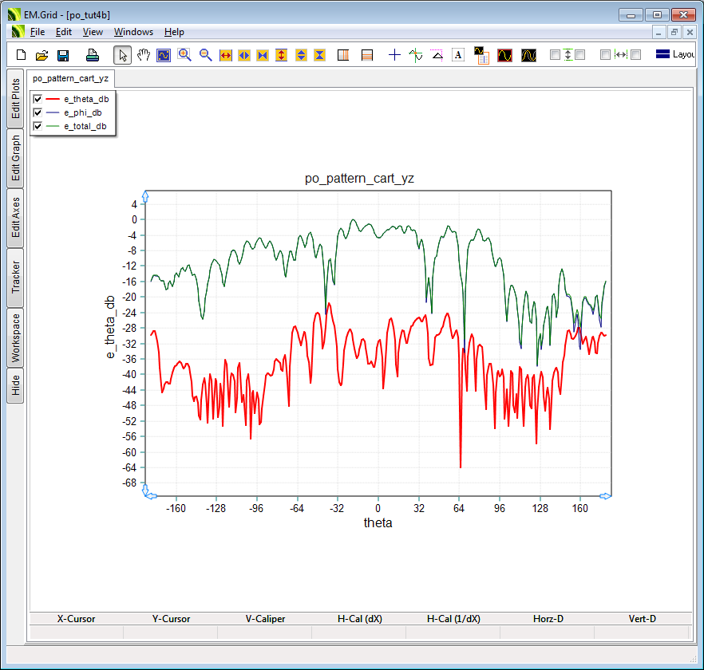Expand the Edit Axes side panel

point(15,219)
